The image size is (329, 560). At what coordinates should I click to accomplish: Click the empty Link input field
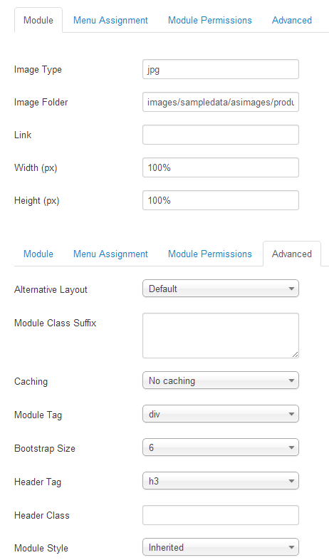pyautogui.click(x=221, y=135)
